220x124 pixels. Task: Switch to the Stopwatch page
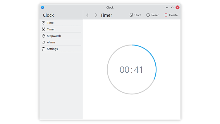pos(54,36)
